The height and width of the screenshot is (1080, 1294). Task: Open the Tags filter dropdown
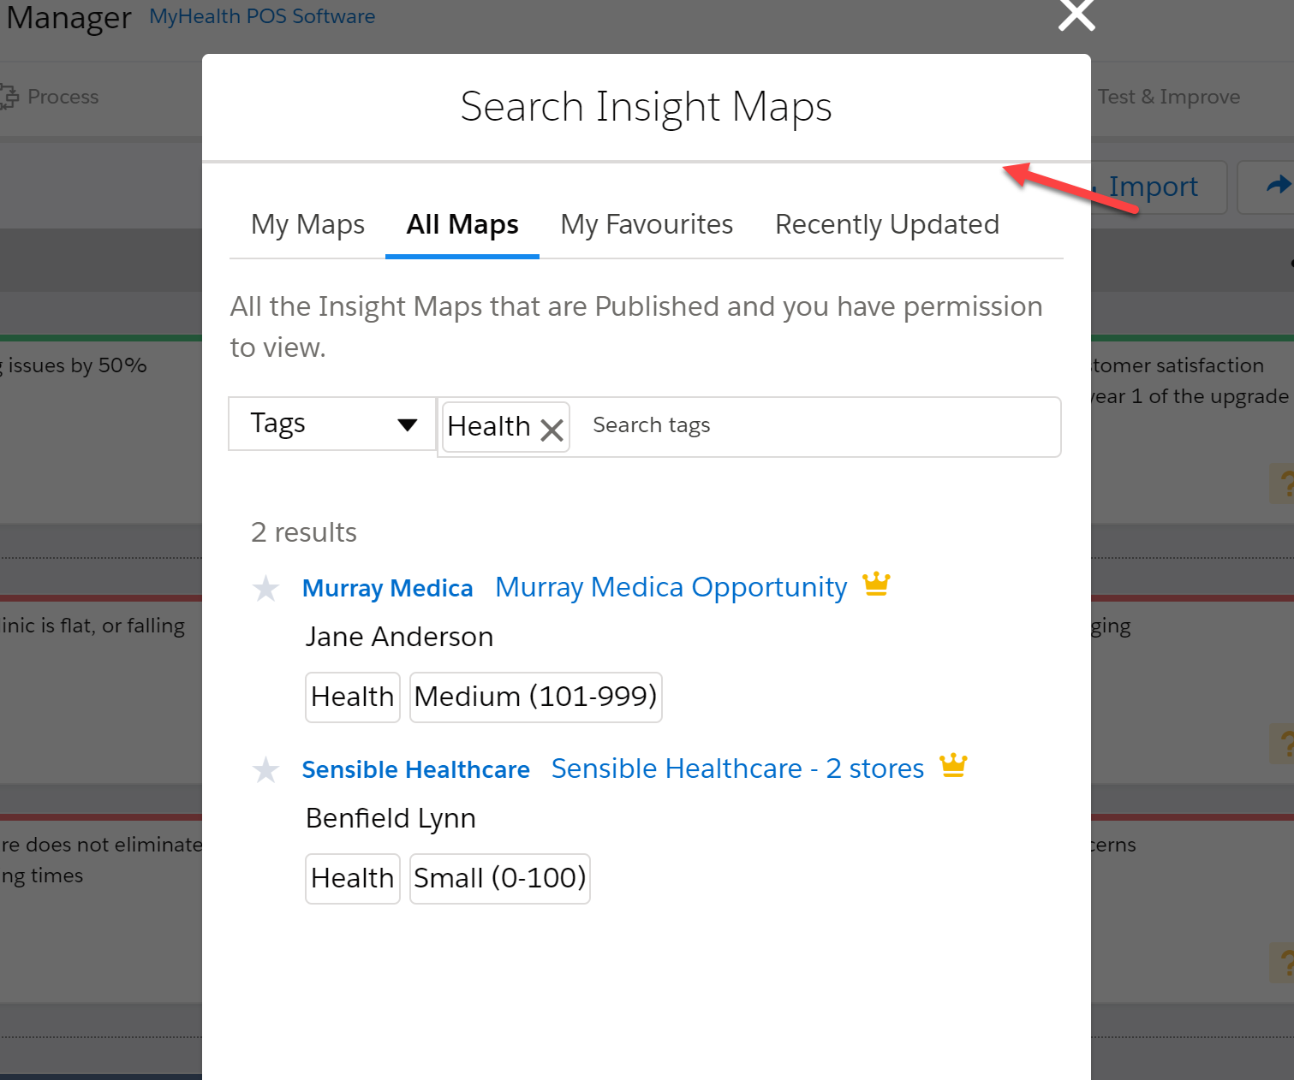click(332, 424)
